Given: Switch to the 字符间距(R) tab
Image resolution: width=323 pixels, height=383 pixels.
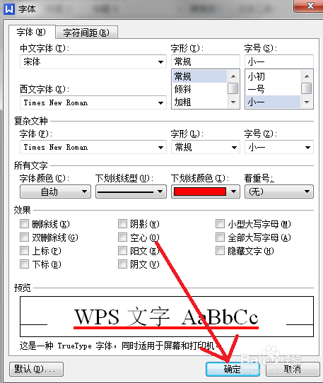Looking at the screenshot, I should coord(86,33).
